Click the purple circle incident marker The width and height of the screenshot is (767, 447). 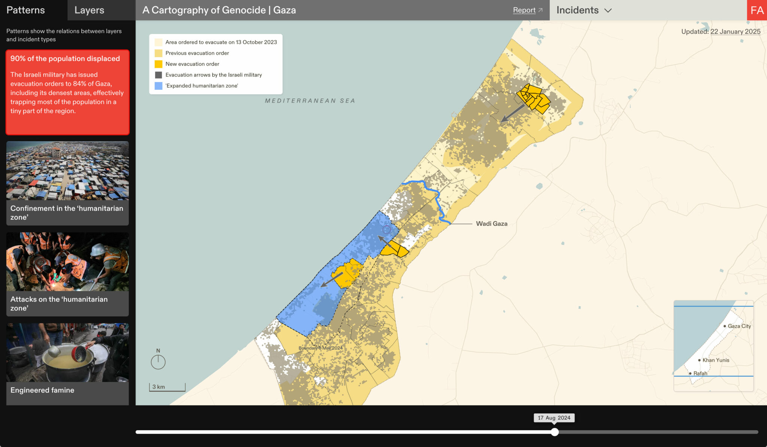pyautogui.click(x=386, y=229)
